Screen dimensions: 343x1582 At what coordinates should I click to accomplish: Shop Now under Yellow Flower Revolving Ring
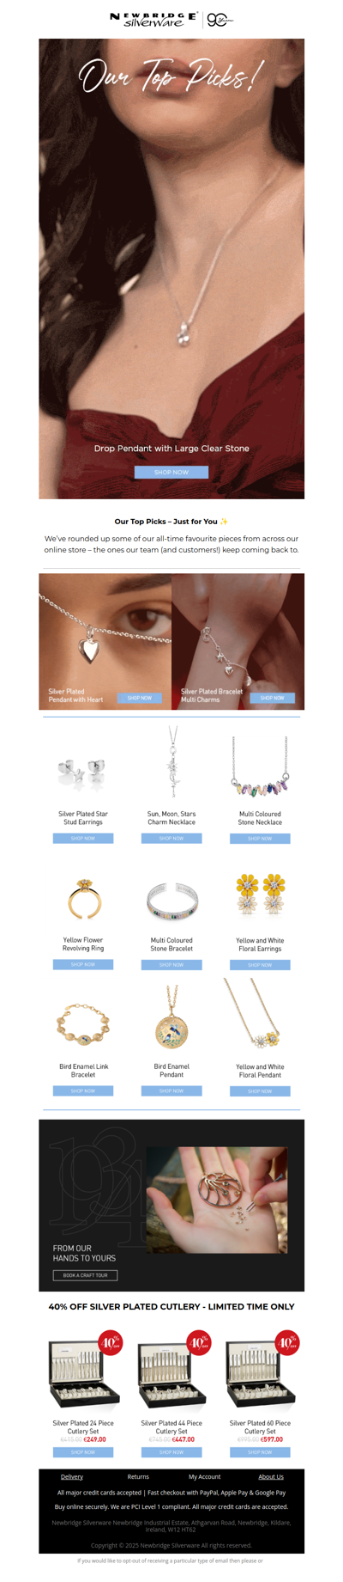83,964
